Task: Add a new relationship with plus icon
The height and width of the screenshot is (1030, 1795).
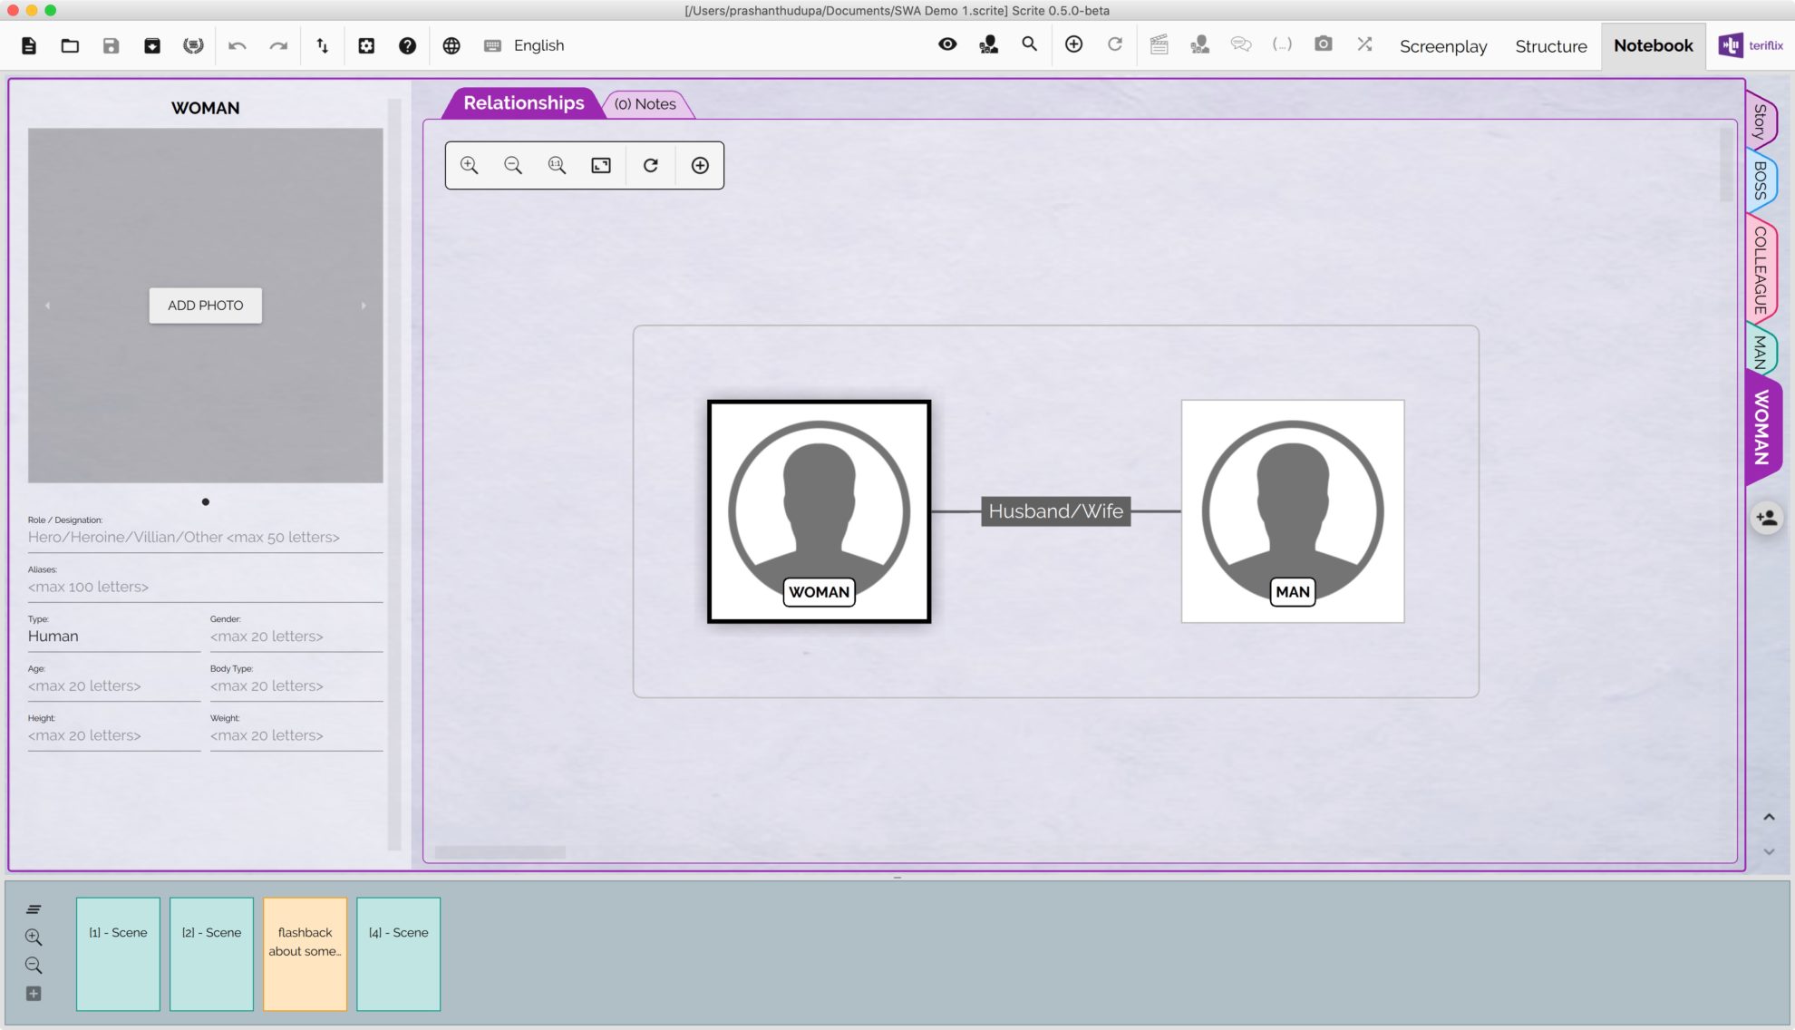Action: [x=700, y=165]
